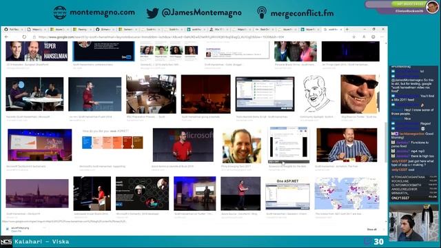This screenshot has width=441, height=248.
Task: Open speaker at podium with code image
Action: coord(92,194)
